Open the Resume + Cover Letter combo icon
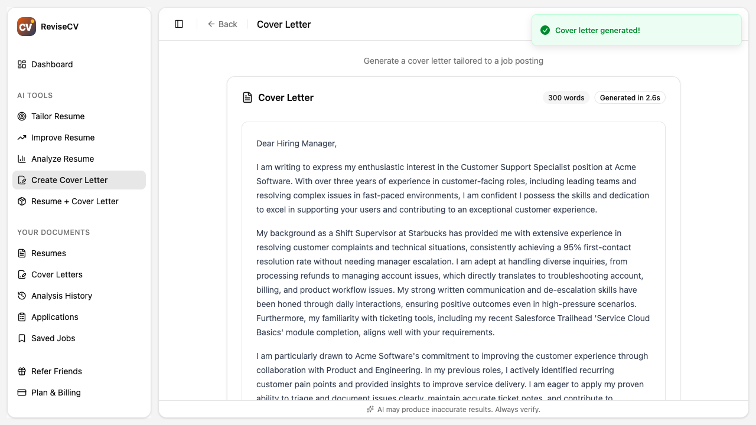 click(21, 201)
